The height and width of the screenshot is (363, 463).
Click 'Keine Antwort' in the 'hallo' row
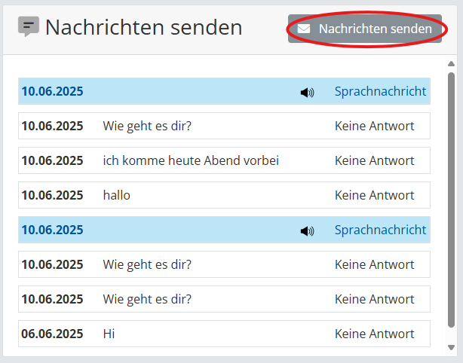point(374,195)
